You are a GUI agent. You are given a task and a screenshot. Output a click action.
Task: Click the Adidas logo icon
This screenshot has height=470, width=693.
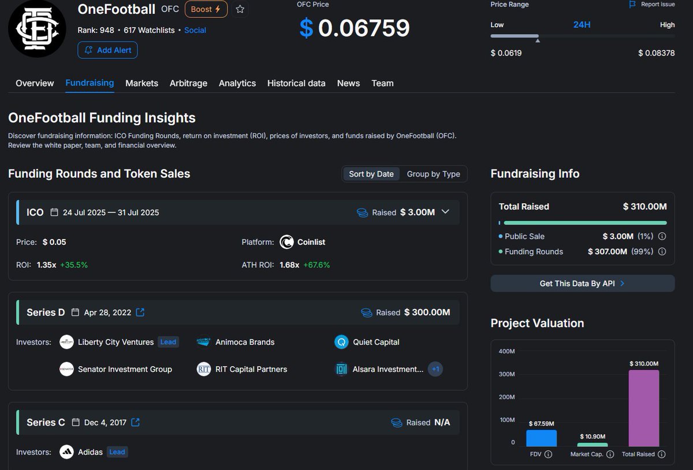click(66, 452)
